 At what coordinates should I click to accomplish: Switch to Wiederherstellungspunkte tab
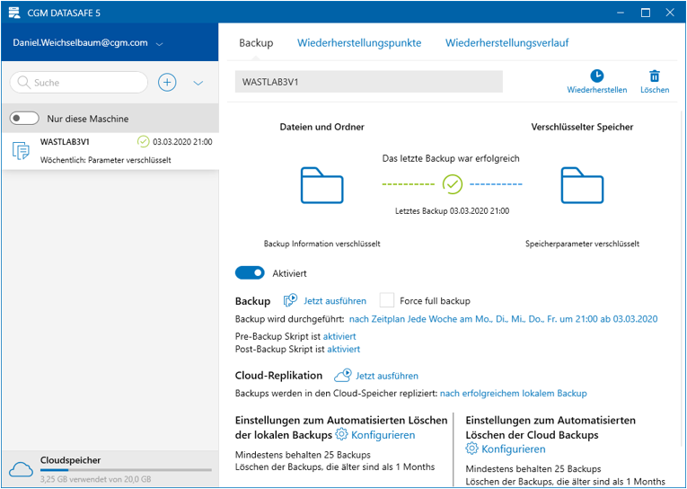click(x=359, y=43)
